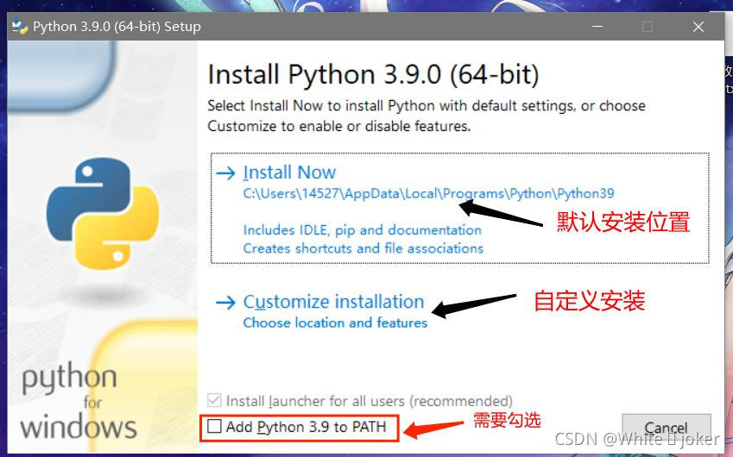This screenshot has height=457, width=733.
Task: Click 'Install Python 3.9.0 (64-bit)' heading
Action: [374, 75]
